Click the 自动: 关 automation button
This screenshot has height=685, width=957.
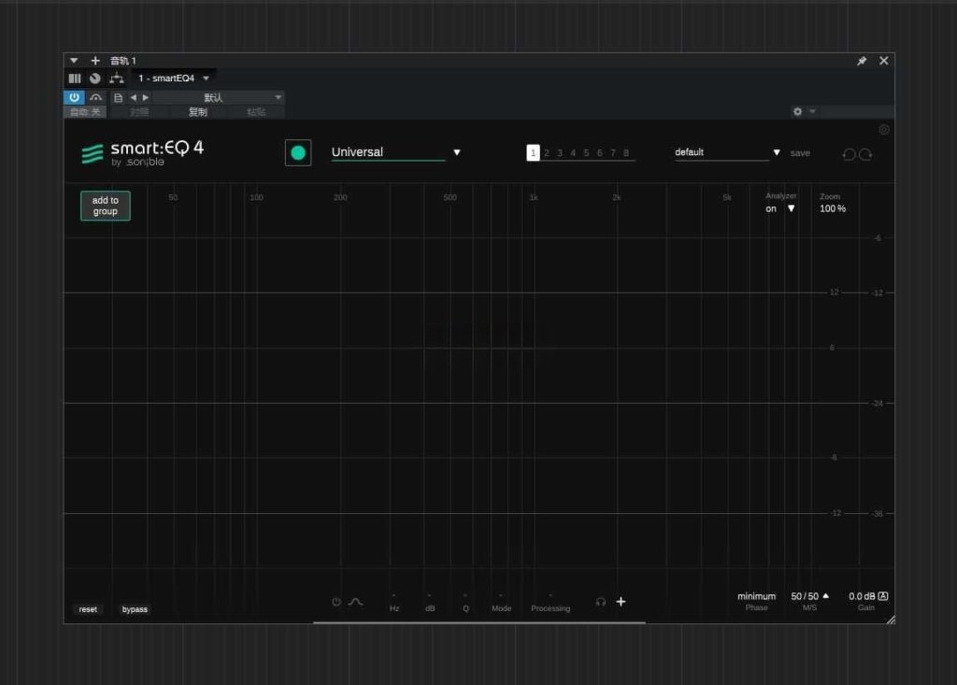coord(85,112)
